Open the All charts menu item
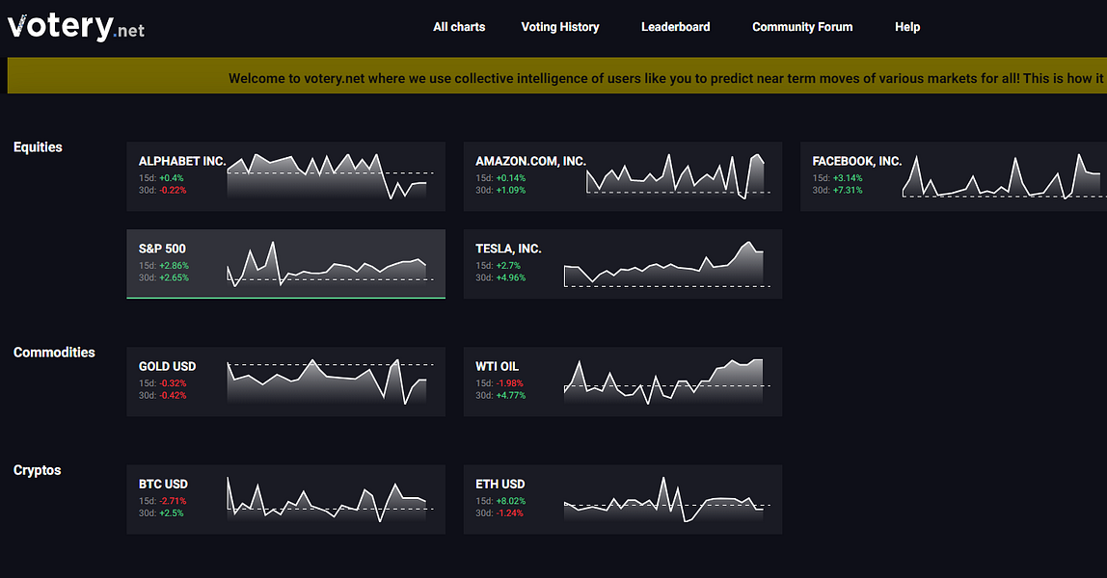 pyautogui.click(x=459, y=27)
